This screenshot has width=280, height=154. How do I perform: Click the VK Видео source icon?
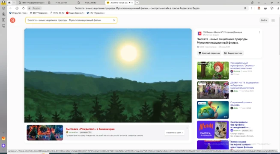[200, 33]
